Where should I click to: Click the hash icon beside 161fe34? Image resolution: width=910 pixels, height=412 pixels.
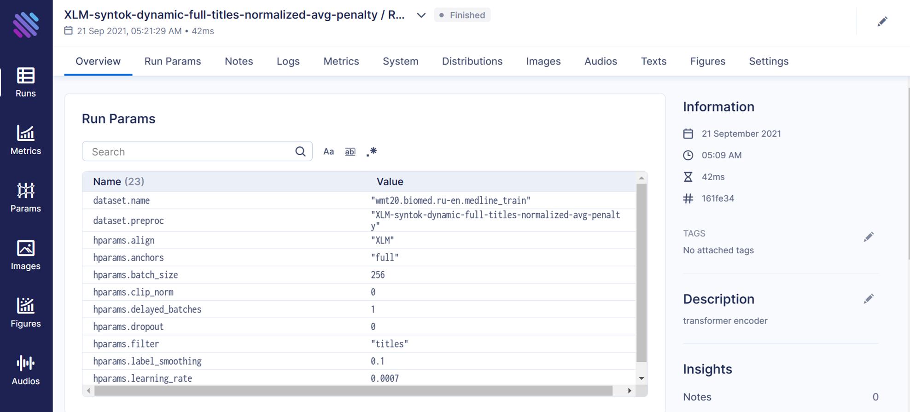click(688, 199)
